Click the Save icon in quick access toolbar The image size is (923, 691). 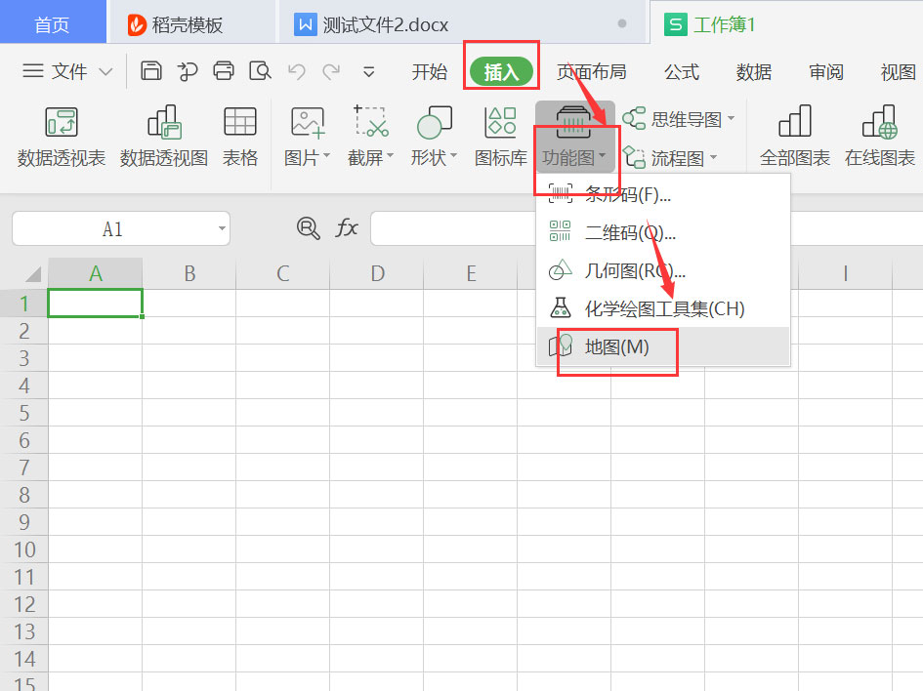click(x=151, y=70)
